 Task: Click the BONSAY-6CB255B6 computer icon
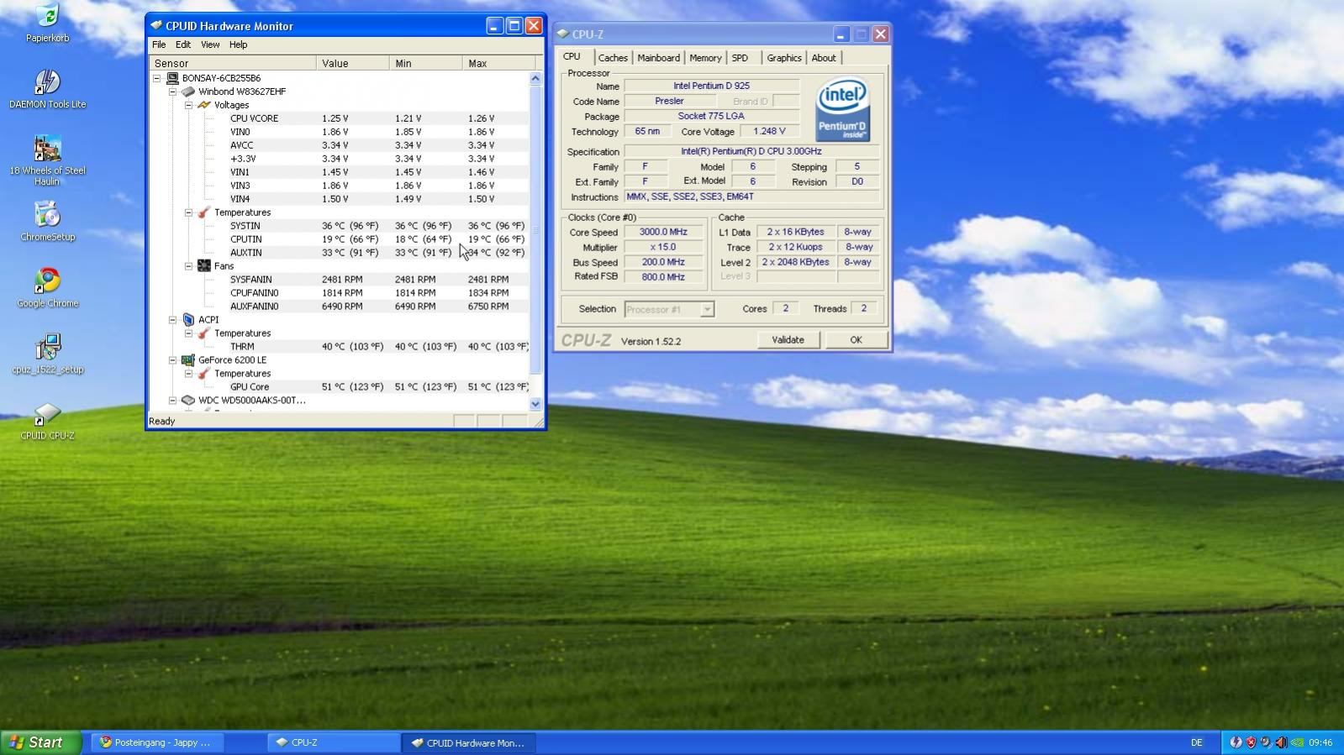tap(172, 78)
